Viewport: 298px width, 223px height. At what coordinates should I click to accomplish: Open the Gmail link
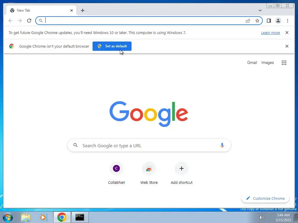coord(252,63)
